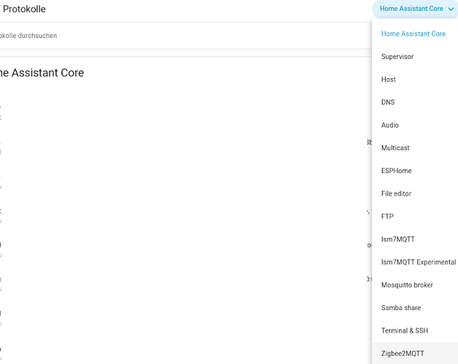
Task: Select the Host log option
Action: pos(389,80)
